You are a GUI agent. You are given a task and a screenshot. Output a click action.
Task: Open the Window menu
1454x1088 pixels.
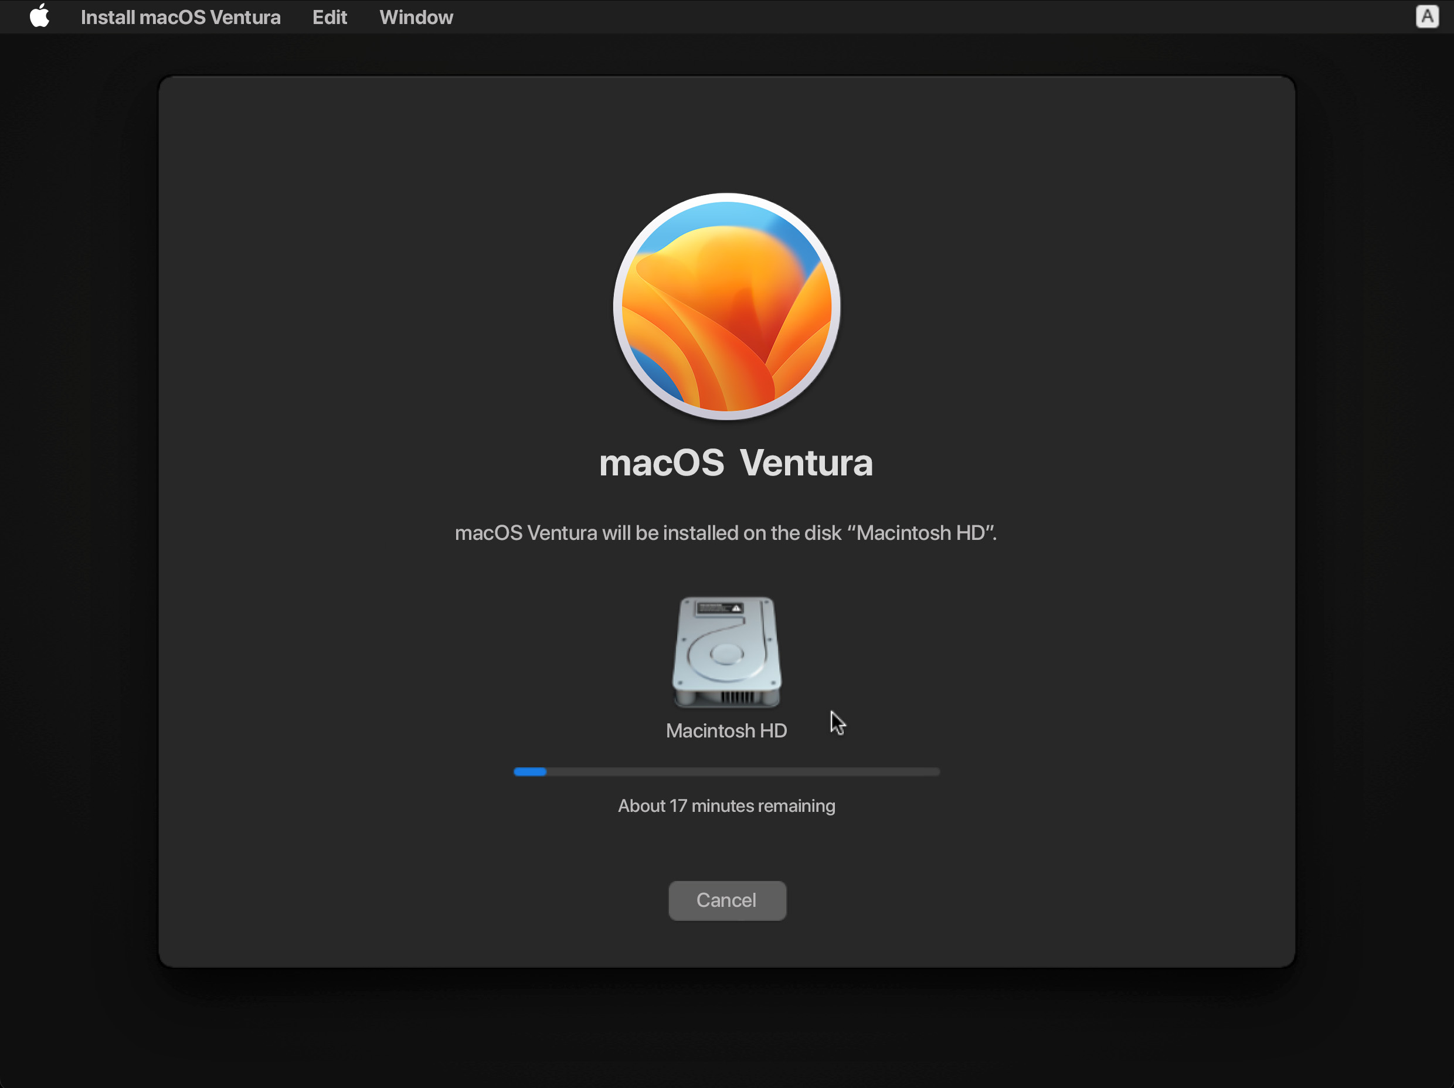[x=416, y=17]
